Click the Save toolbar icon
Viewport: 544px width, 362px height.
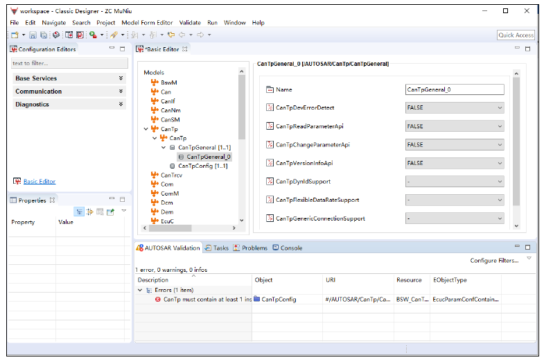coord(33,35)
